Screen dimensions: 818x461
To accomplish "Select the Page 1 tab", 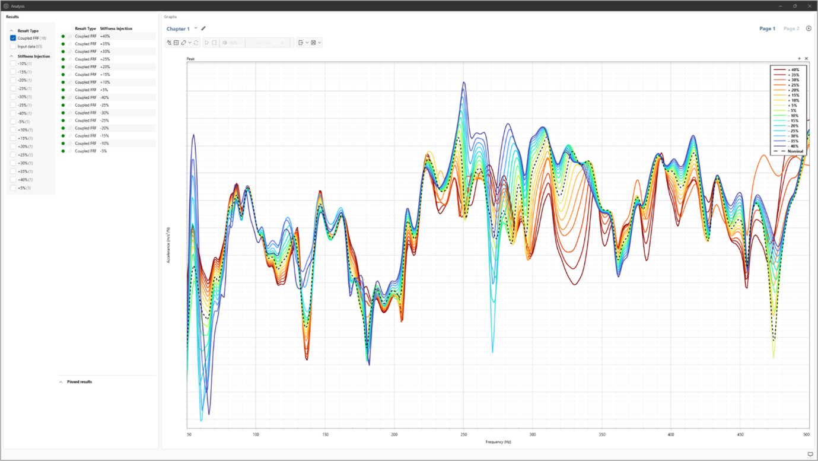I will pos(767,28).
